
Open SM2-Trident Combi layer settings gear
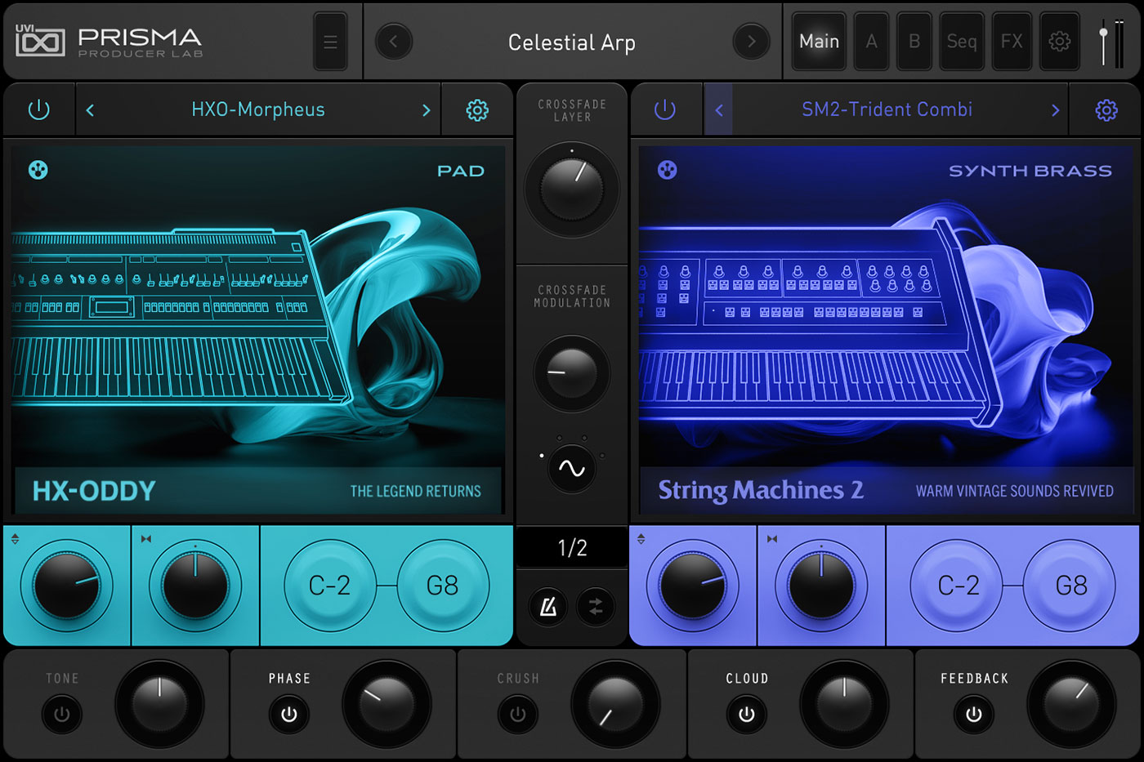click(x=1106, y=109)
